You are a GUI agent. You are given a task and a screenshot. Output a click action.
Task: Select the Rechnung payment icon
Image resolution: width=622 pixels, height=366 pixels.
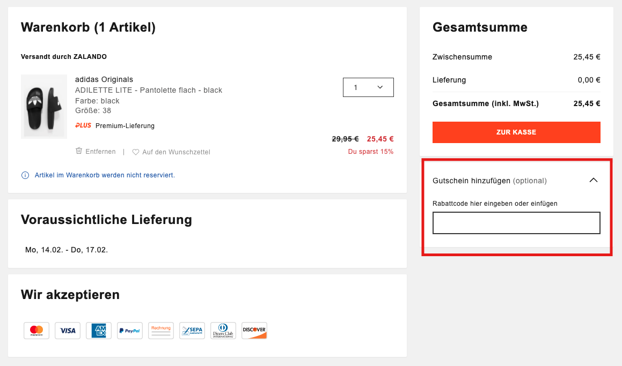tap(160, 330)
